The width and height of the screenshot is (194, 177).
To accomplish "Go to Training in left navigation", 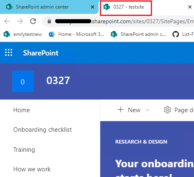I will (24, 150).
